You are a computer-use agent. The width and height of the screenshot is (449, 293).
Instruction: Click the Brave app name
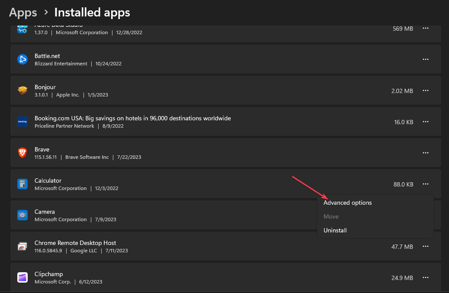42,149
